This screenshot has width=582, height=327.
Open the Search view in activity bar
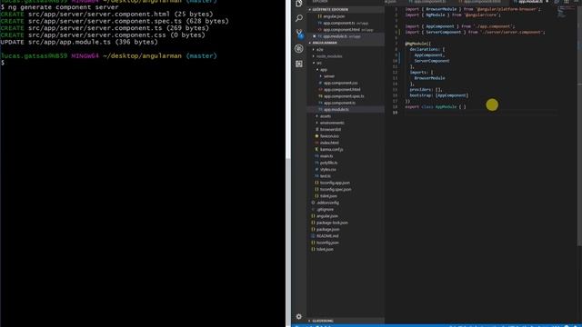[299, 18]
